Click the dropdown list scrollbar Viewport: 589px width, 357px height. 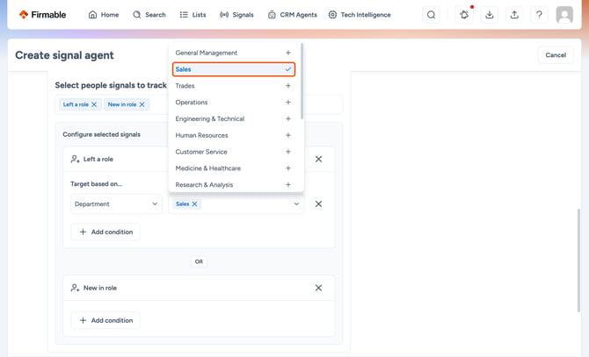[x=302, y=82]
